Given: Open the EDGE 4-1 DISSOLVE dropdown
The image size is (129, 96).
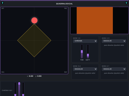Looking at the screenshot, I should pyautogui.click(x=114, y=69).
